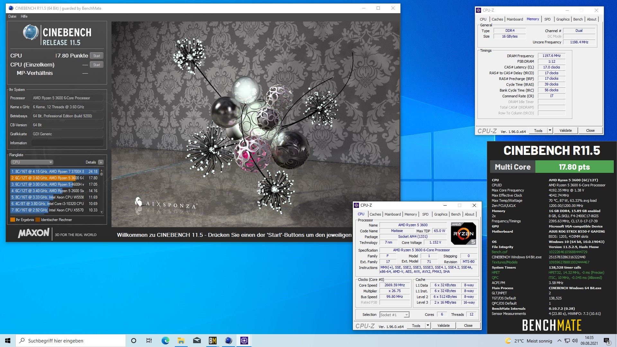Image resolution: width=617 pixels, height=347 pixels.
Task: Click the taskbar search box
Action: (x=71, y=341)
